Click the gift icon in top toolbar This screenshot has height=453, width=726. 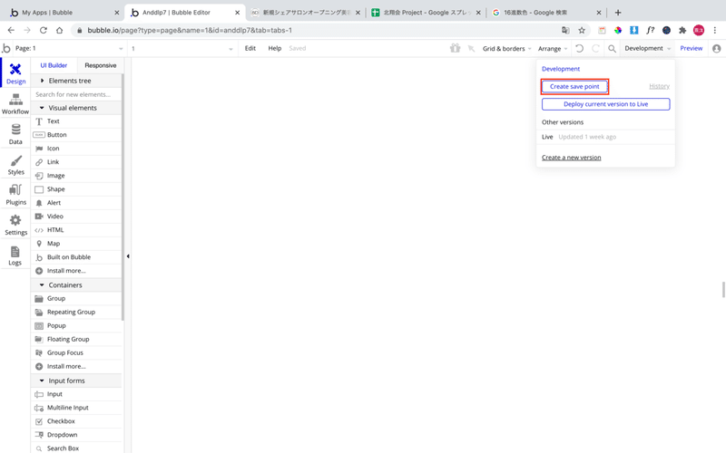[456, 48]
